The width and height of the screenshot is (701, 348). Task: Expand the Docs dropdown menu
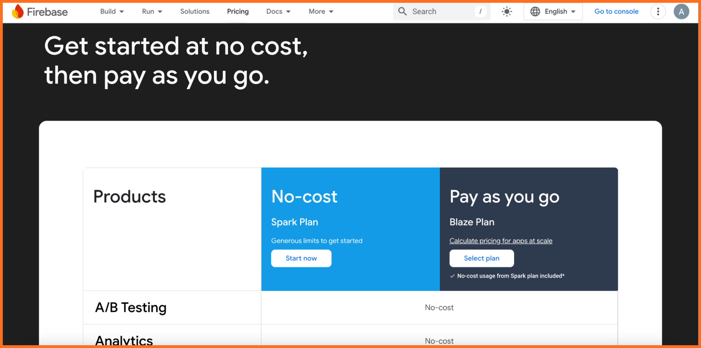point(278,12)
